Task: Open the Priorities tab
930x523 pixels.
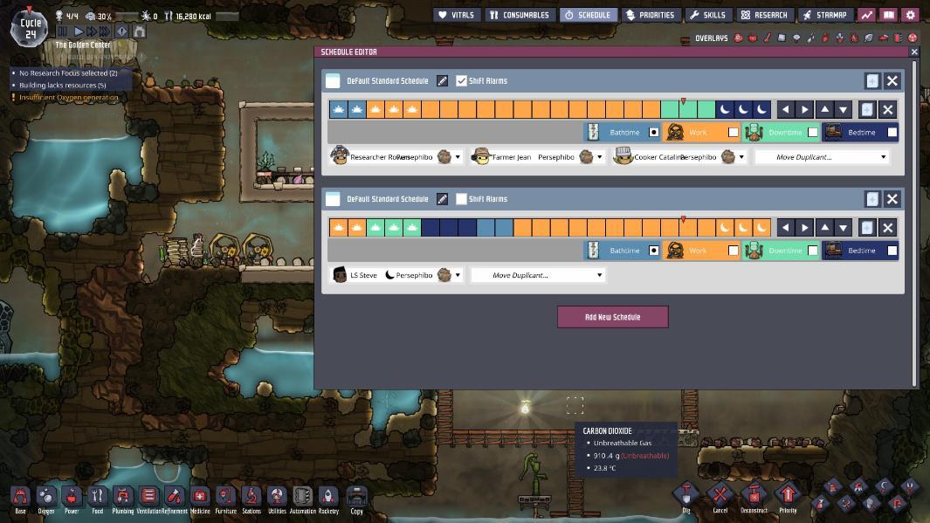Action: tap(651, 15)
